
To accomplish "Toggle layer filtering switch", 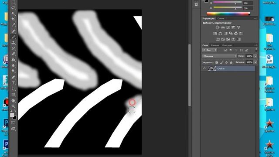I will pos(256,50).
